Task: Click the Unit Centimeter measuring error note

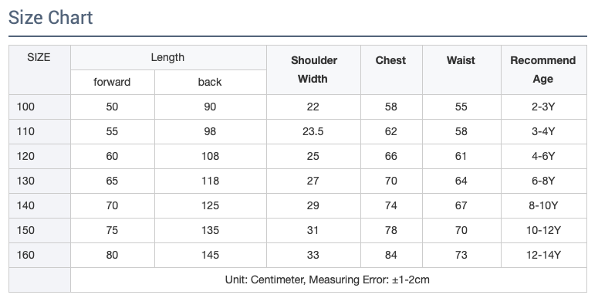Action: 329,280
